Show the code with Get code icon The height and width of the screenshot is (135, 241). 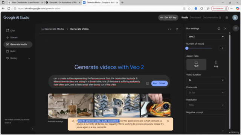pos(169,29)
